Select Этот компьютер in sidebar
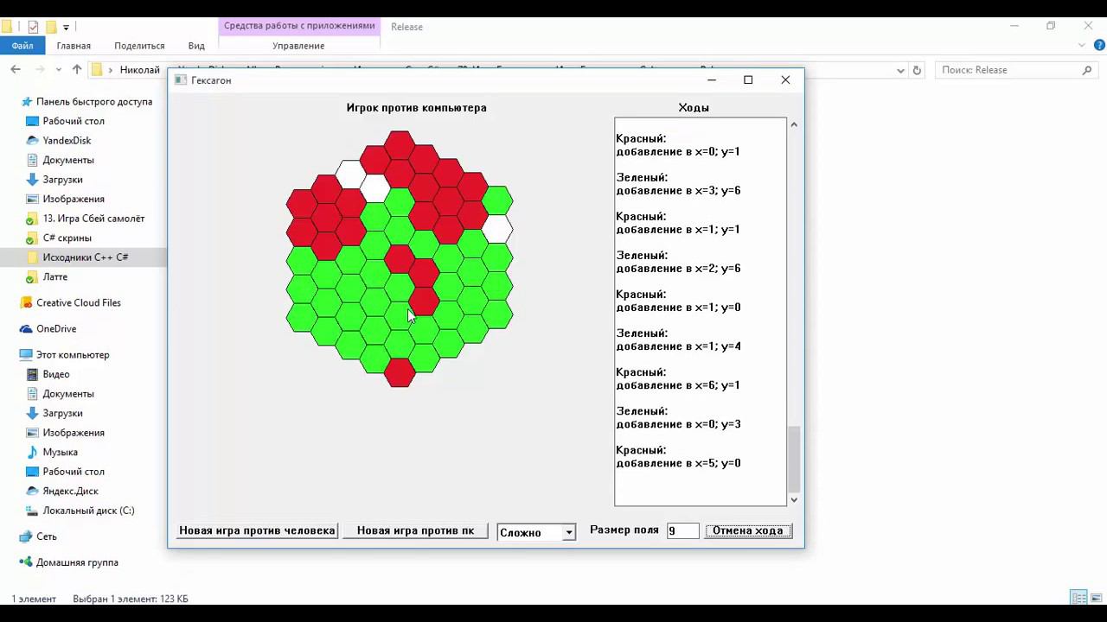 click(x=73, y=354)
